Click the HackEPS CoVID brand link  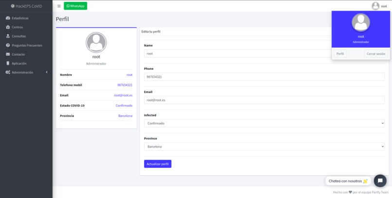pyautogui.click(x=26, y=6)
